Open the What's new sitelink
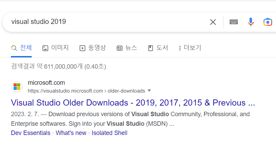This screenshot has height=150, width=276. (71, 133)
